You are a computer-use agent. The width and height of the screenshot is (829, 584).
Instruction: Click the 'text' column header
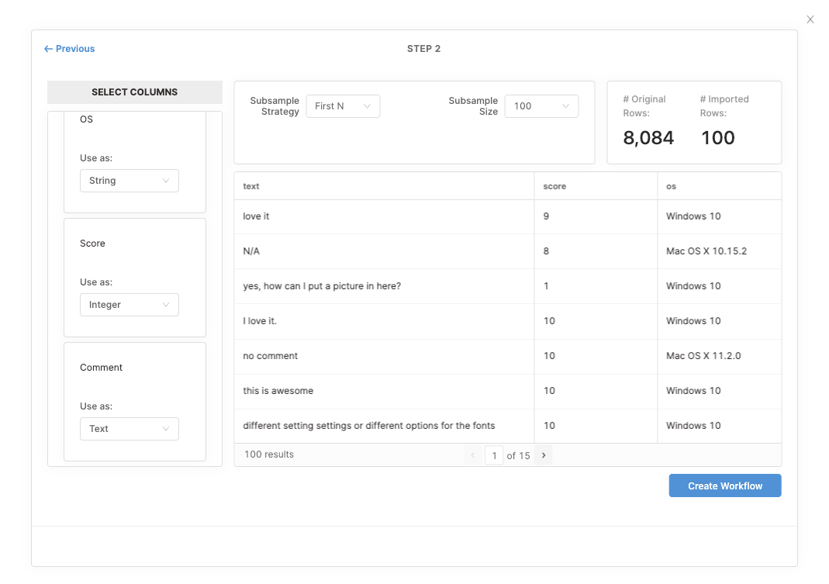point(251,186)
